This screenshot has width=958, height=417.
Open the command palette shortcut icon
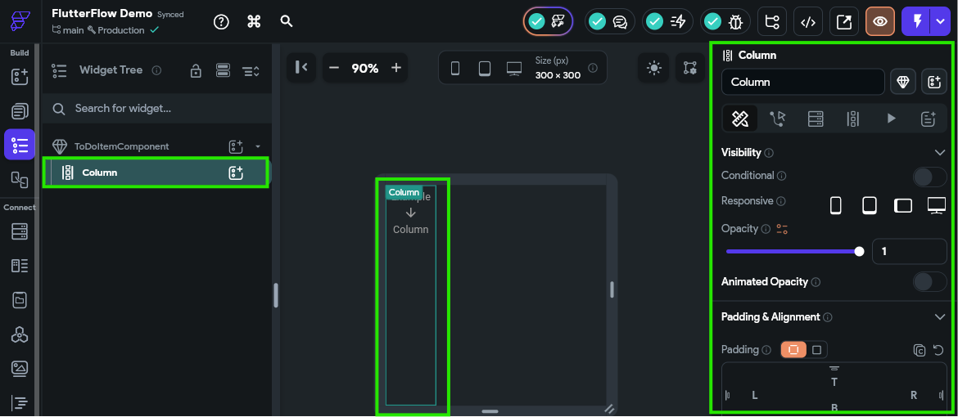(x=254, y=21)
